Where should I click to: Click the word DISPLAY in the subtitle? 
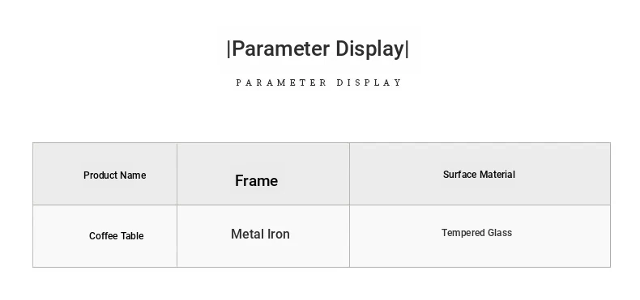point(369,82)
